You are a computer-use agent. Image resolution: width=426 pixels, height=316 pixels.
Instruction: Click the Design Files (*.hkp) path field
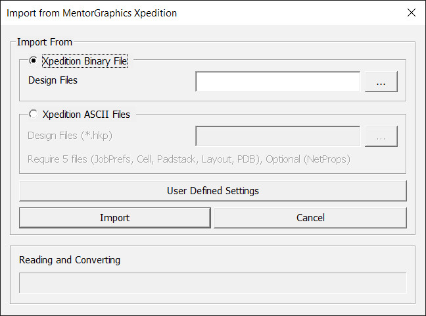[277, 136]
